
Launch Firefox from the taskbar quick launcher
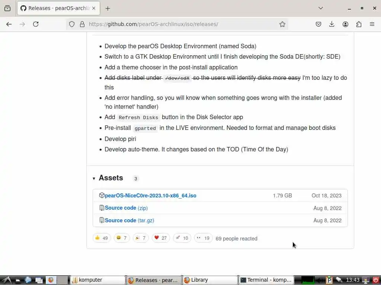[51, 280]
